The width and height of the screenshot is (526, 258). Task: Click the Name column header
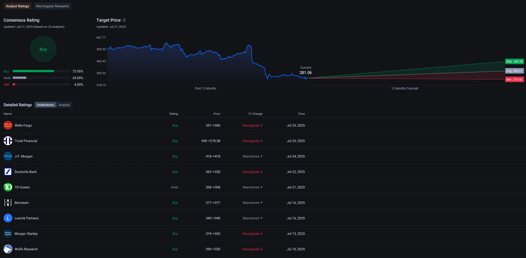[8, 114]
